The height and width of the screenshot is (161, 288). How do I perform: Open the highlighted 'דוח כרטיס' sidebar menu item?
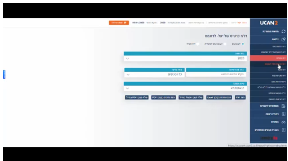coord(268,58)
